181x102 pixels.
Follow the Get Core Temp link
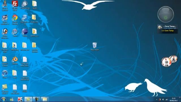[x=167, y=31]
